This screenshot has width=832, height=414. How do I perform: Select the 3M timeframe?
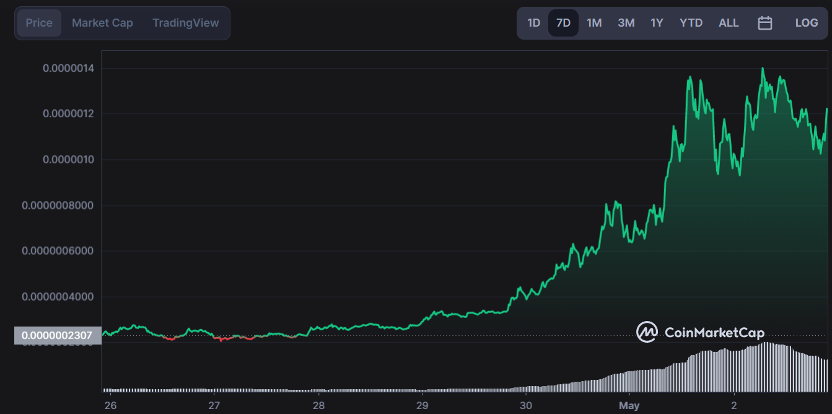625,22
